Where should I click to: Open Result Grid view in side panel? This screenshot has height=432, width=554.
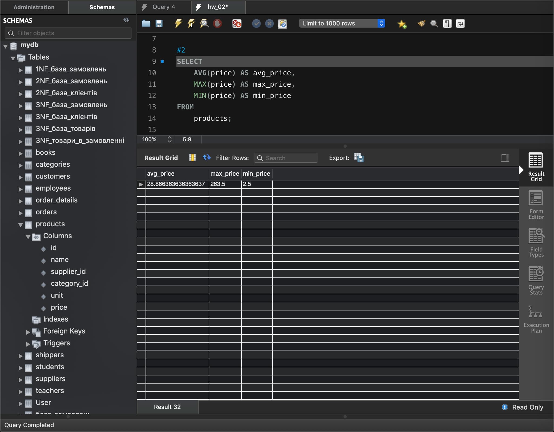[x=536, y=167]
